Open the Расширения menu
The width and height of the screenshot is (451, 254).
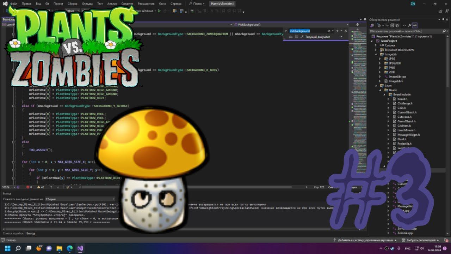tap(146, 4)
